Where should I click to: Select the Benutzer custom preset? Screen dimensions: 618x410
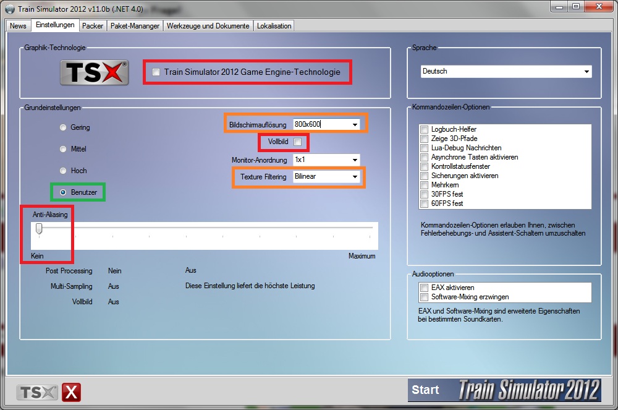coord(63,192)
